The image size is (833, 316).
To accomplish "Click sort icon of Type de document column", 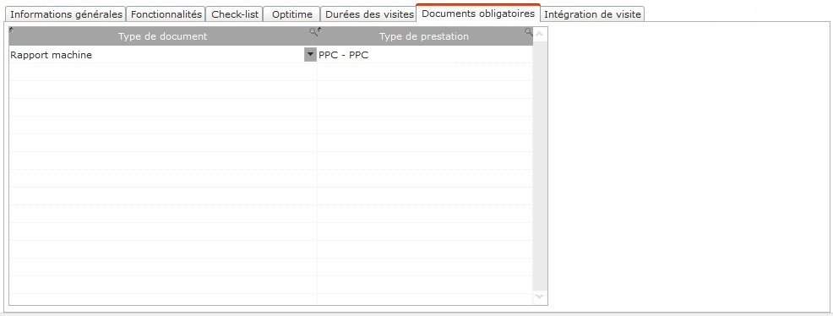I will 12,30.
